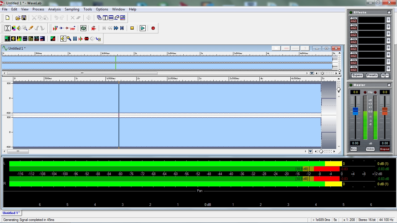Click the fast forward icon
The width and height of the screenshot is (397, 223).
click(116, 28)
